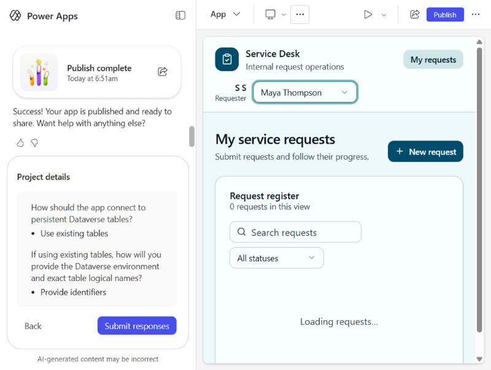Image resolution: width=491 pixels, height=370 pixels.
Task: Select the 'Use existing tables' answer
Action: 74,234
